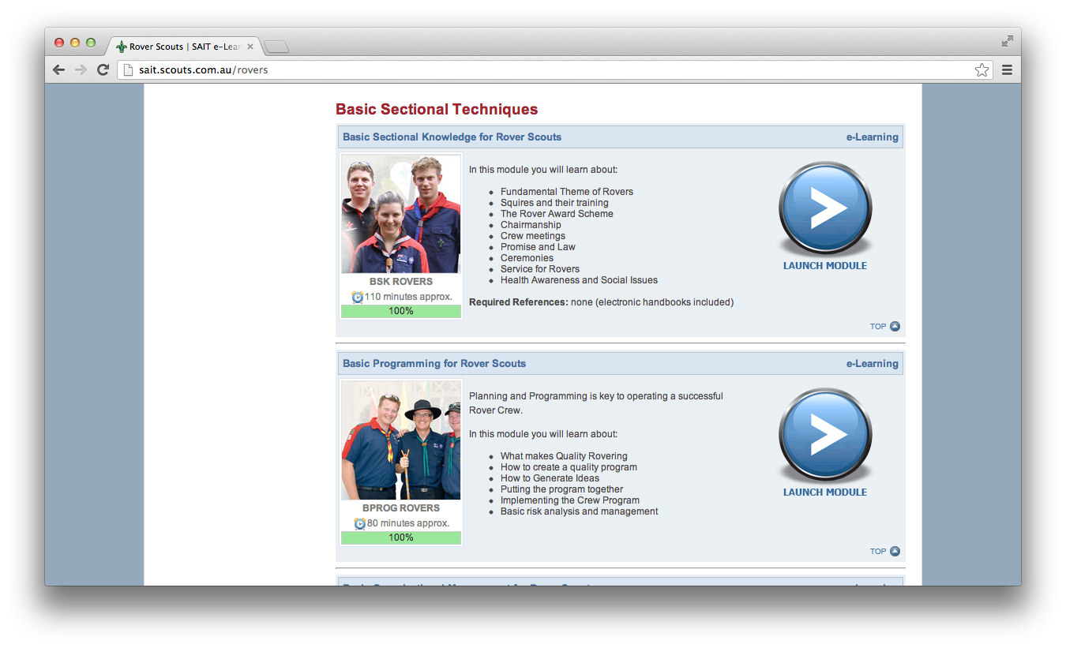Click LAUNCH MODULE under Basic Programming

click(x=825, y=493)
